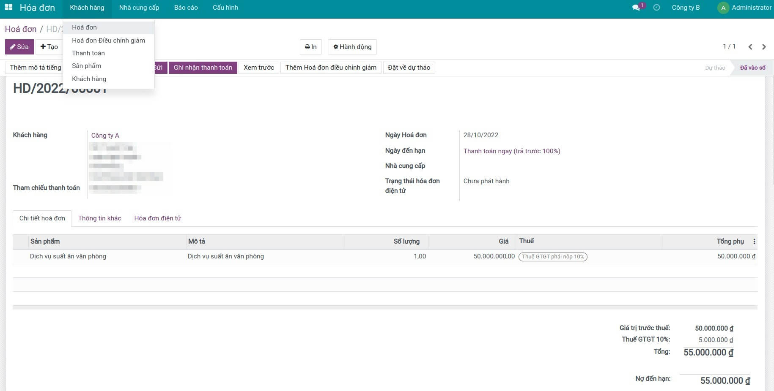This screenshot has height=391, width=774.
Task: Click the Thuế GTGT phải nộp 10% tag
Action: point(553,257)
